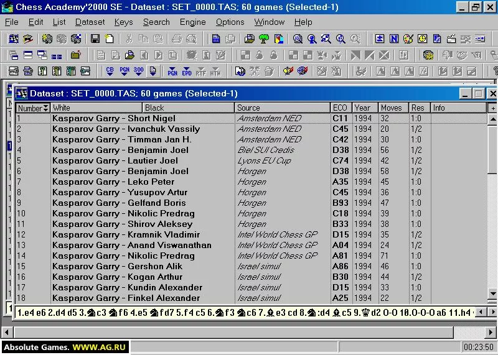Screen dimensions: 498x355
Task: Open the Options menu
Action: (x=230, y=22)
